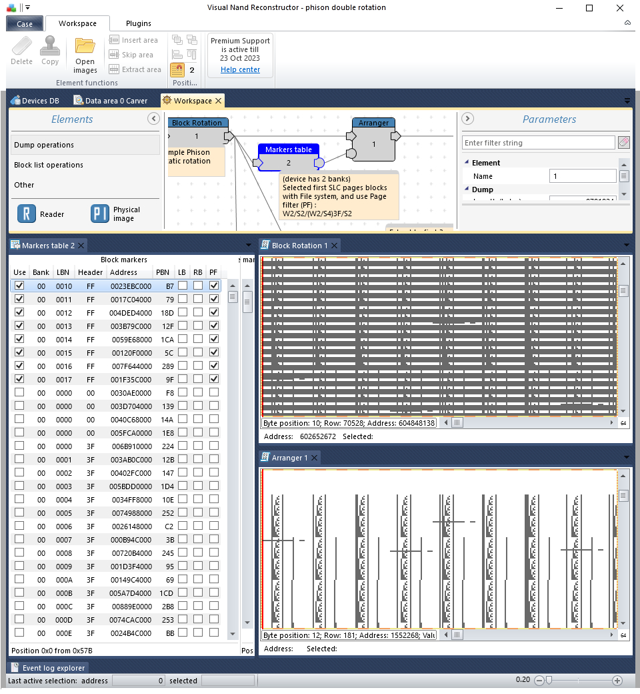Uncheck Use for LBN 0010 row
The image size is (640, 694).
[x=19, y=286]
